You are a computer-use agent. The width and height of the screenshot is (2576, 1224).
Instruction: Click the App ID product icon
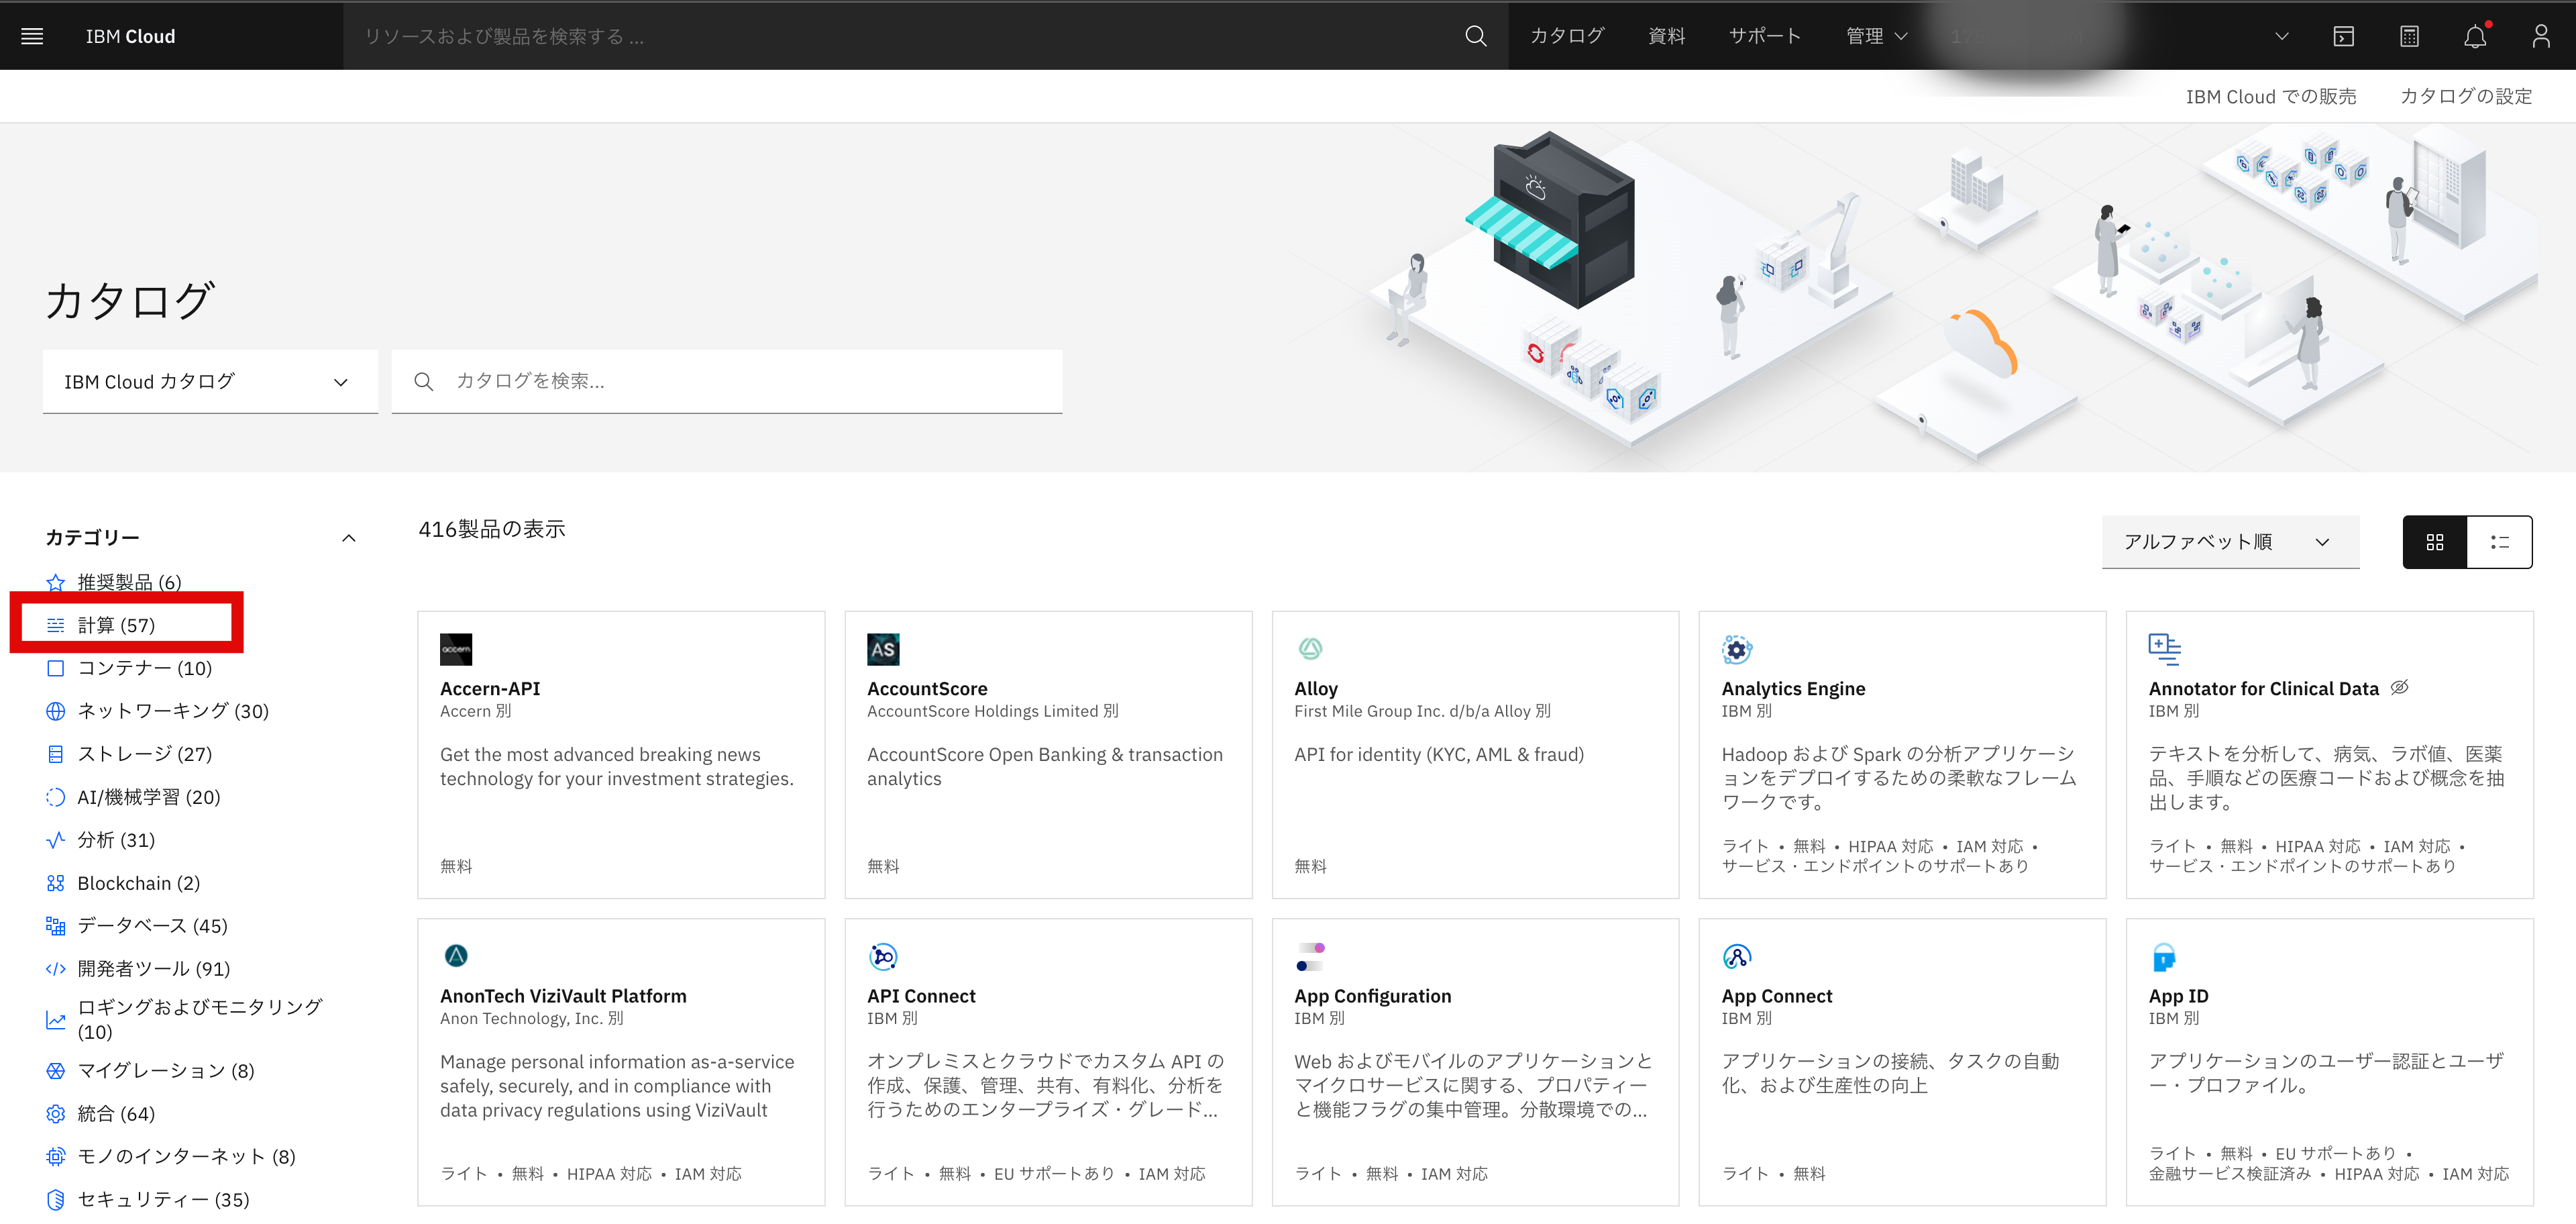point(2163,957)
